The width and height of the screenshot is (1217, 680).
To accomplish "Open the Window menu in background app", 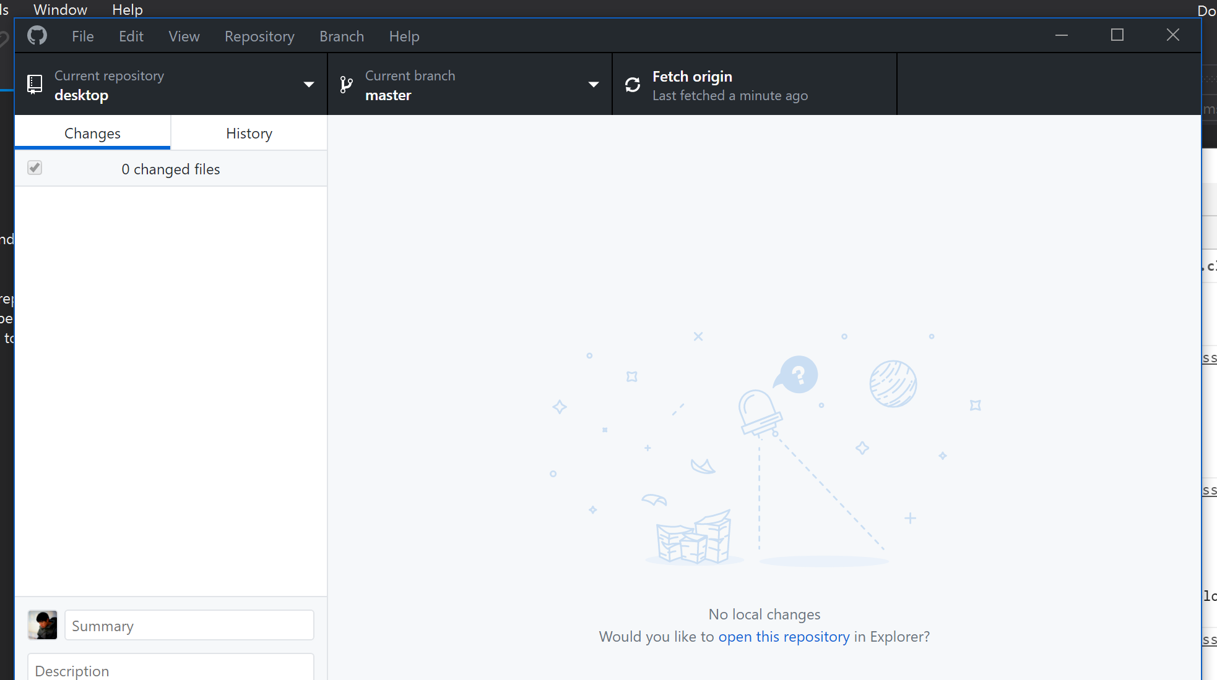I will pos(60,9).
